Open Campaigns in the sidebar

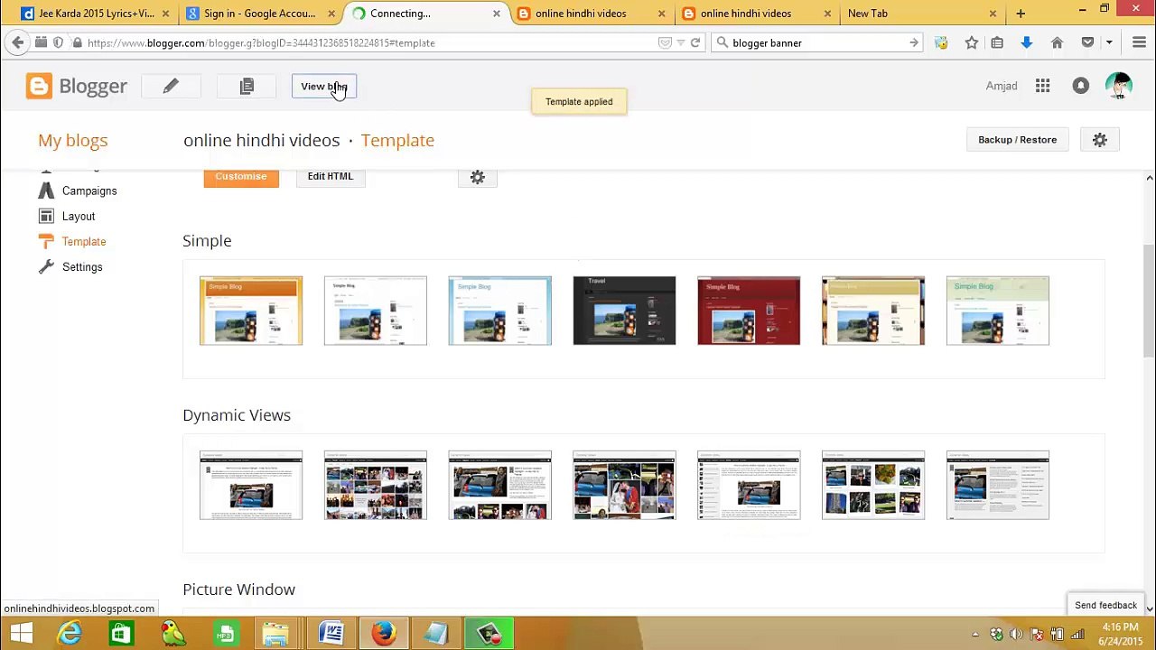89,190
